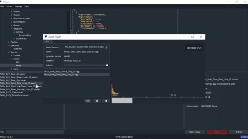Expand the Emotes tree folder

pos(11,56)
